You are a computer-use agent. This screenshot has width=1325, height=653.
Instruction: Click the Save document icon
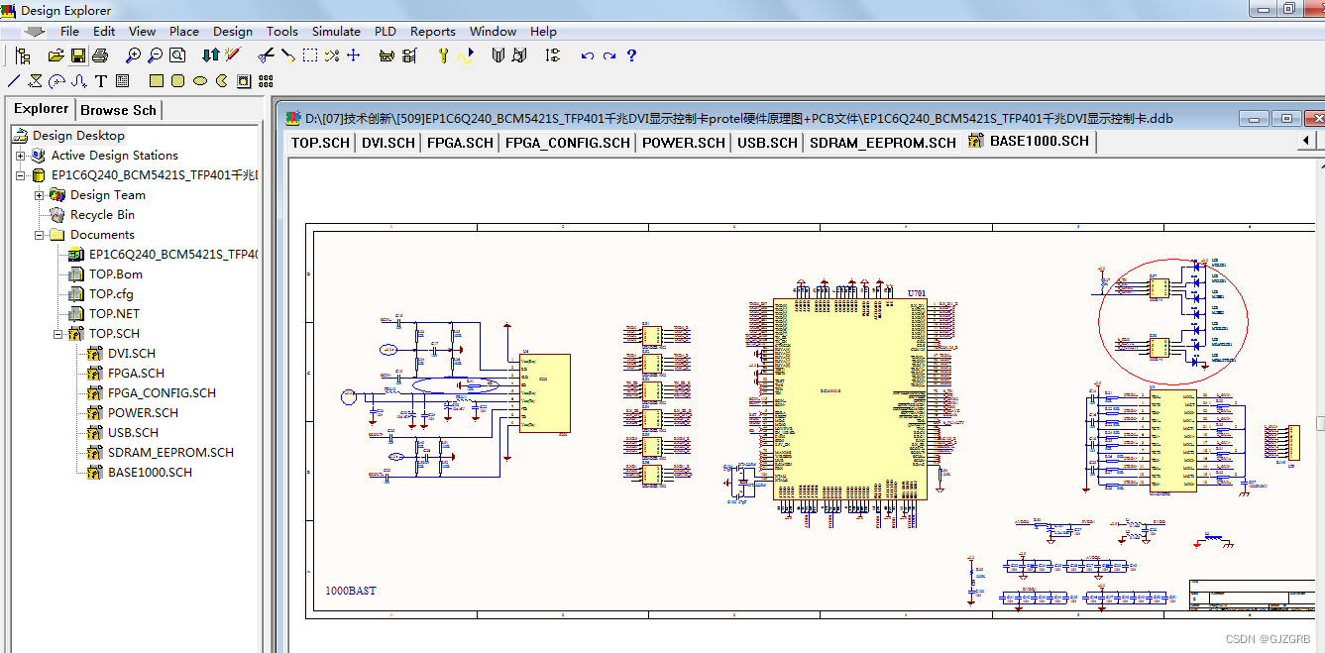click(77, 55)
